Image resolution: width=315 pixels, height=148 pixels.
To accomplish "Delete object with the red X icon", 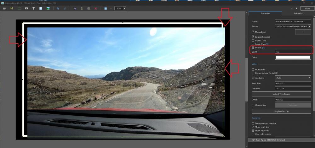I will 96,8.
